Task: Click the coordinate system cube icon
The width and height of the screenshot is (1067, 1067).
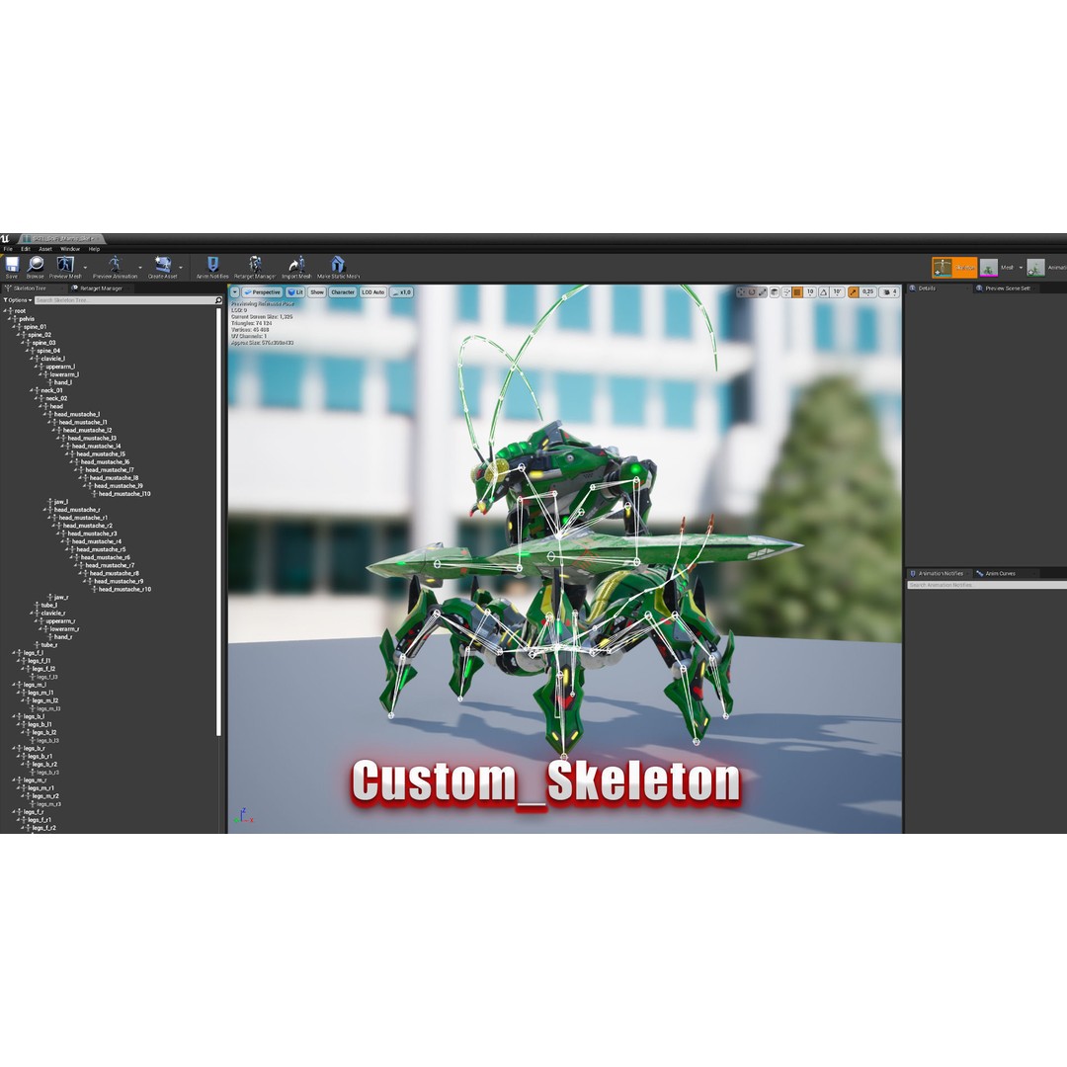Action: pyautogui.click(x=775, y=291)
